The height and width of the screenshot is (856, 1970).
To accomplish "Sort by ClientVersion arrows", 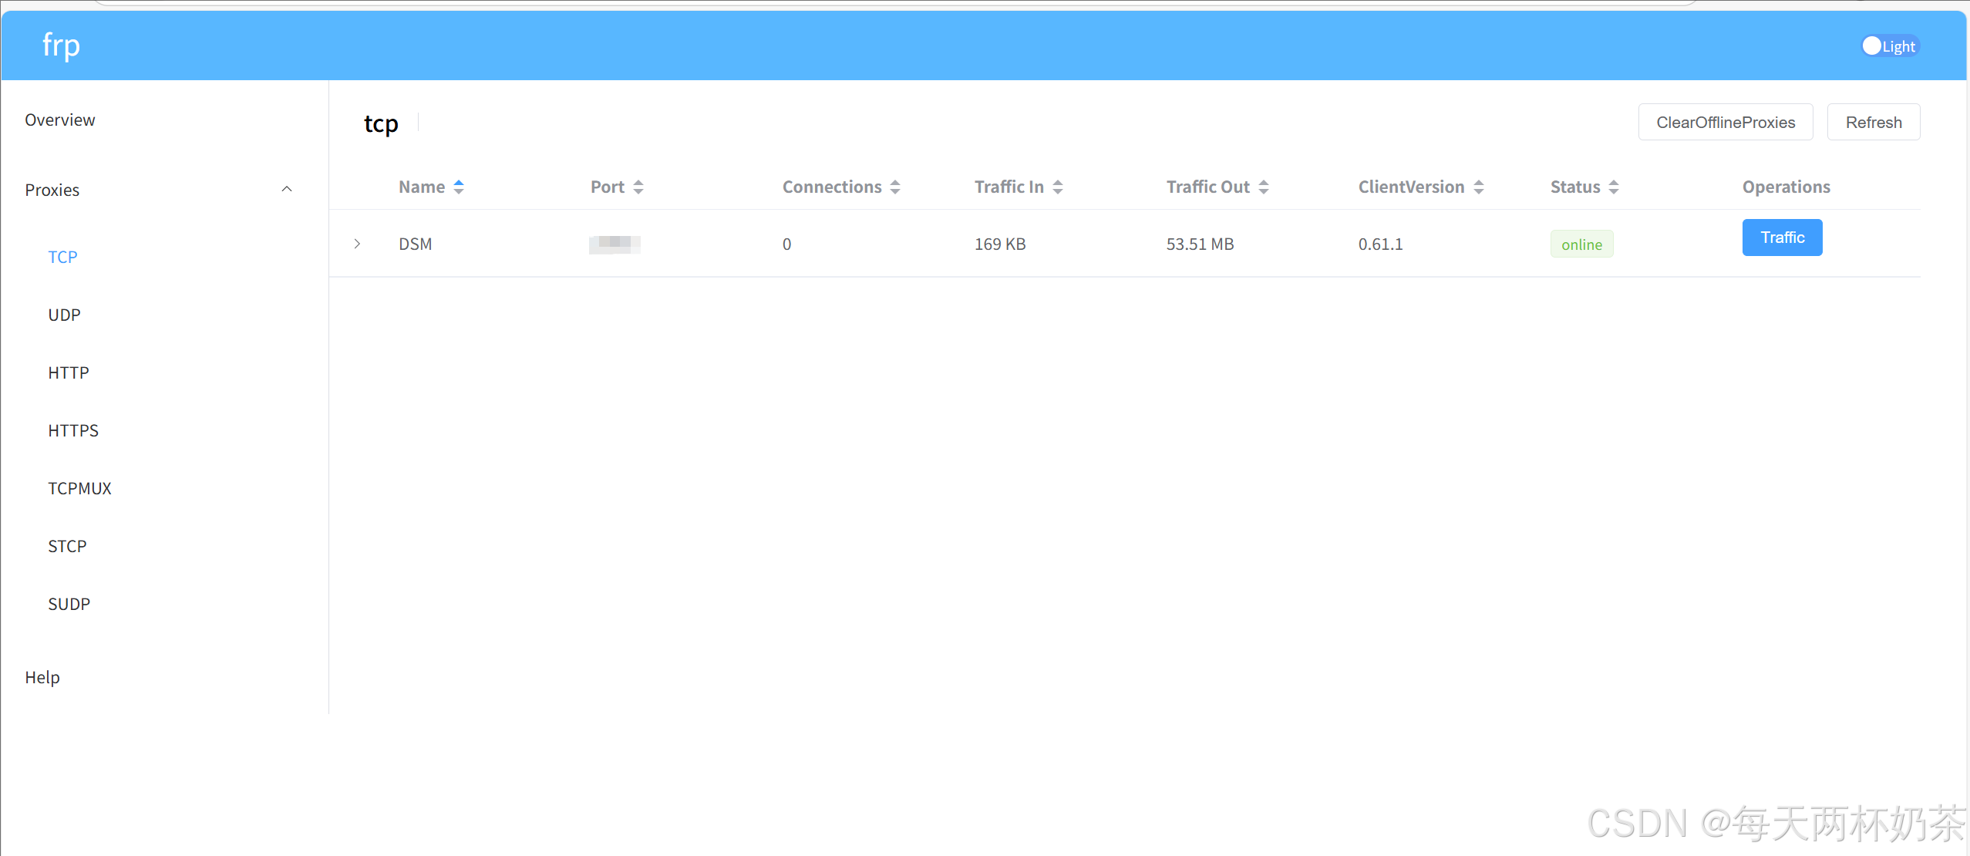I will (x=1479, y=187).
